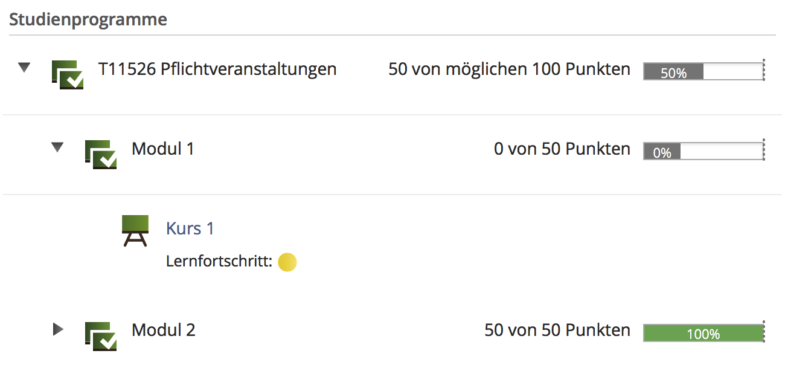Click the Modul 1 programme icon
This screenshot has width=785, height=371.
tap(100, 153)
